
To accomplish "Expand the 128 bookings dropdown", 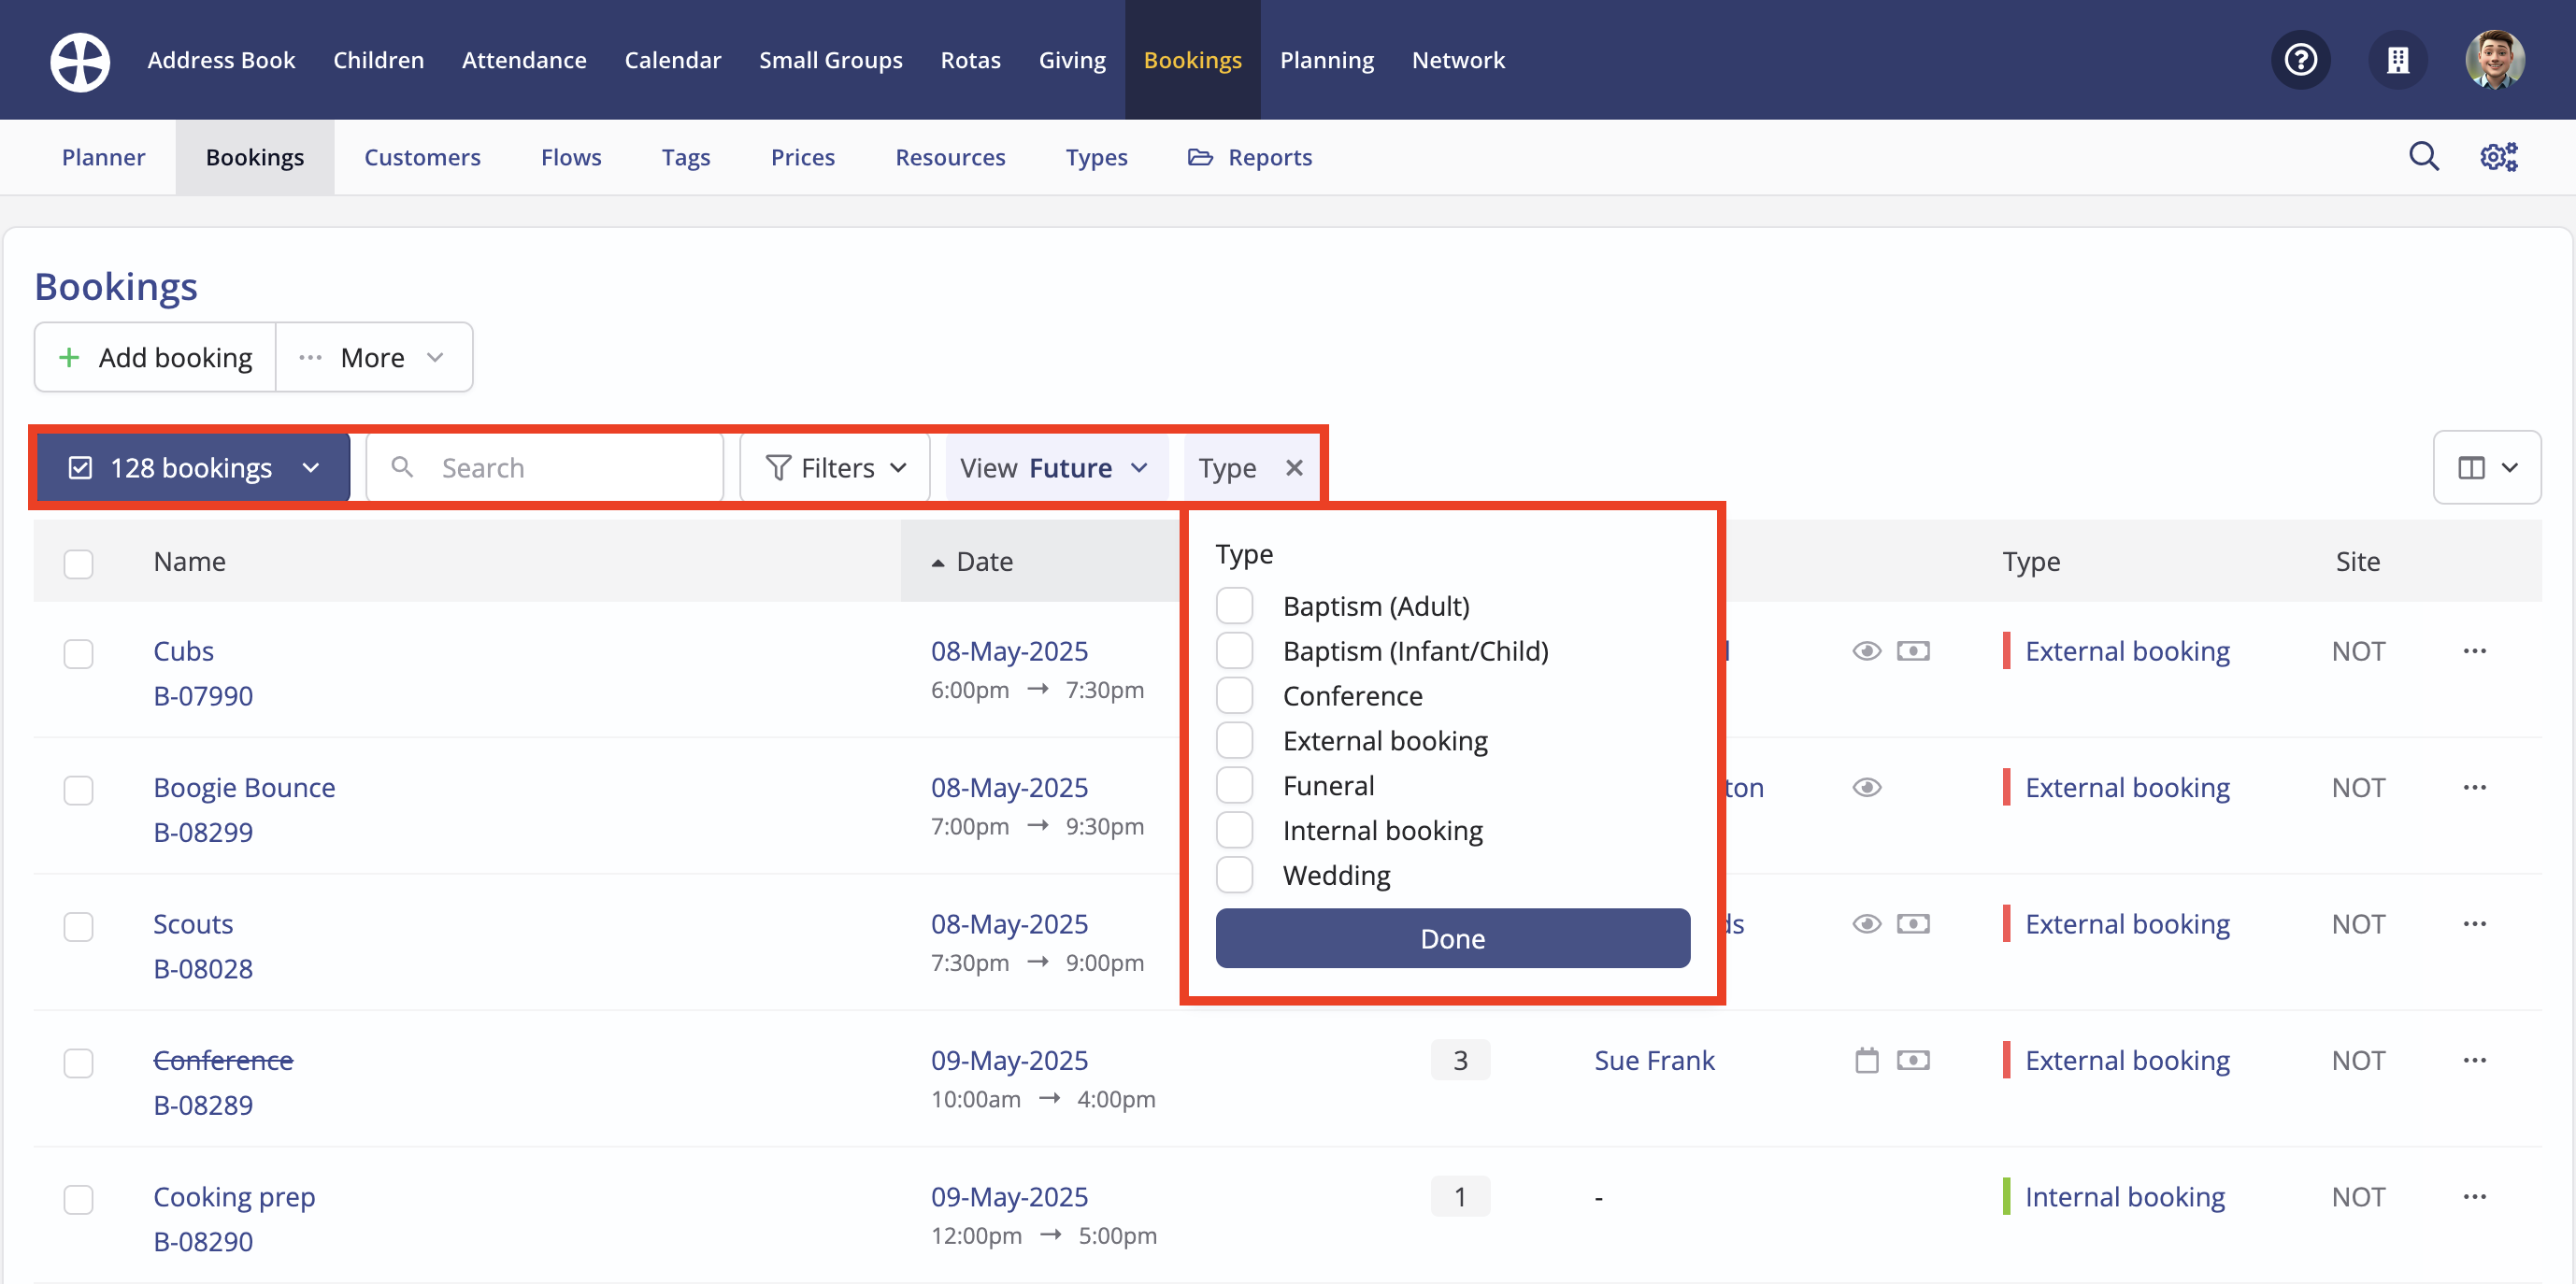I will (193, 468).
